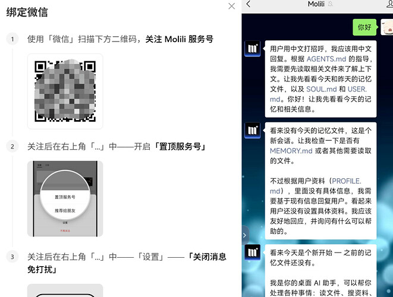Click Molili avatar on first reply
The height and width of the screenshot is (297, 393).
click(253, 48)
